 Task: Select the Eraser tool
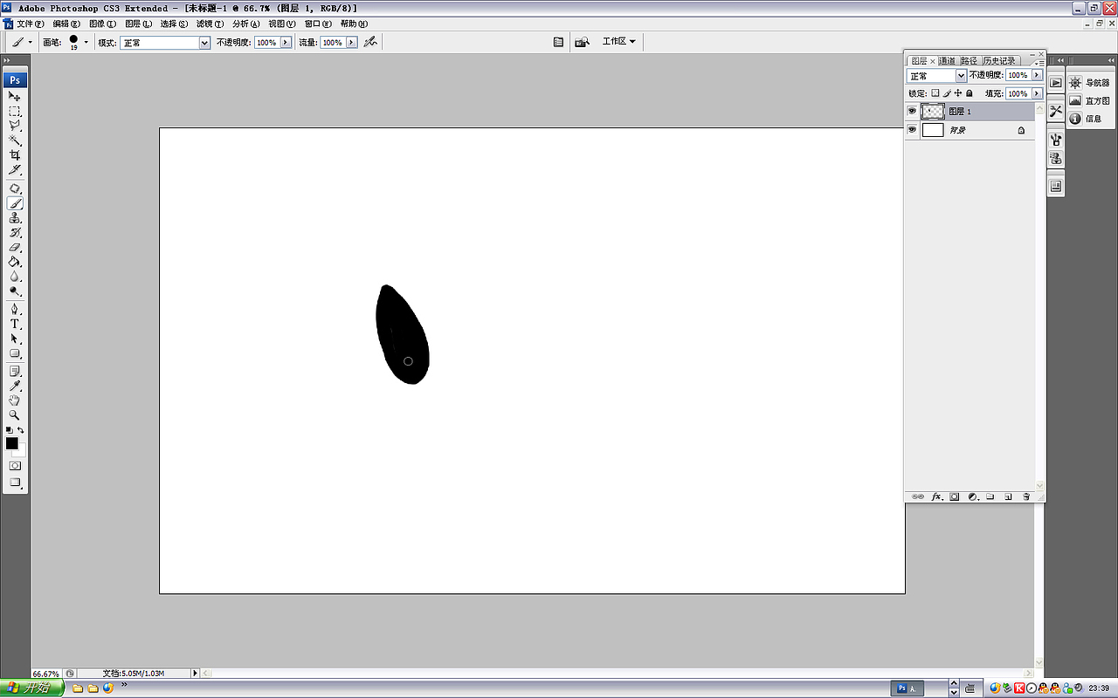point(15,248)
